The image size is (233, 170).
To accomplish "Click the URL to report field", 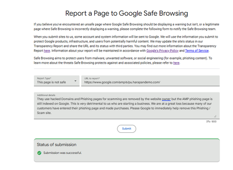I will (150, 81).
